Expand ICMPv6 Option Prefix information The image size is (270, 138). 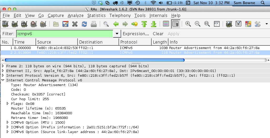tap(8, 127)
